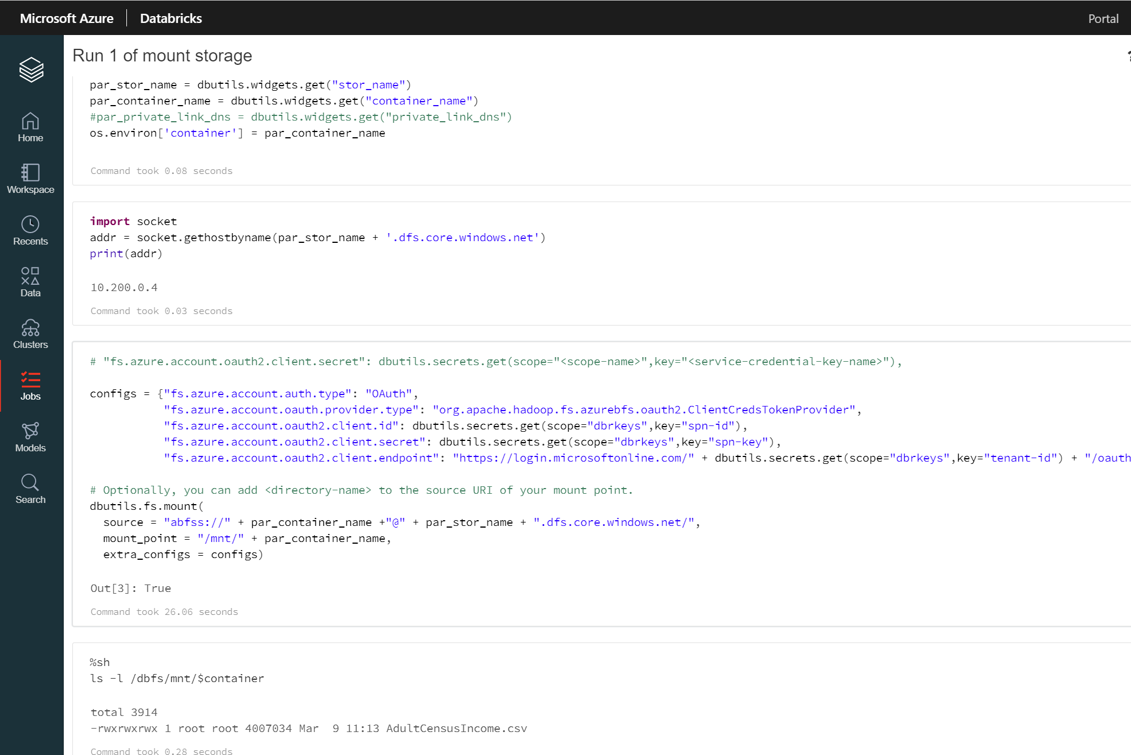Viewport: 1131px width, 755px height.
Task: Click the Run 1 of mount storage title
Action: coord(163,55)
